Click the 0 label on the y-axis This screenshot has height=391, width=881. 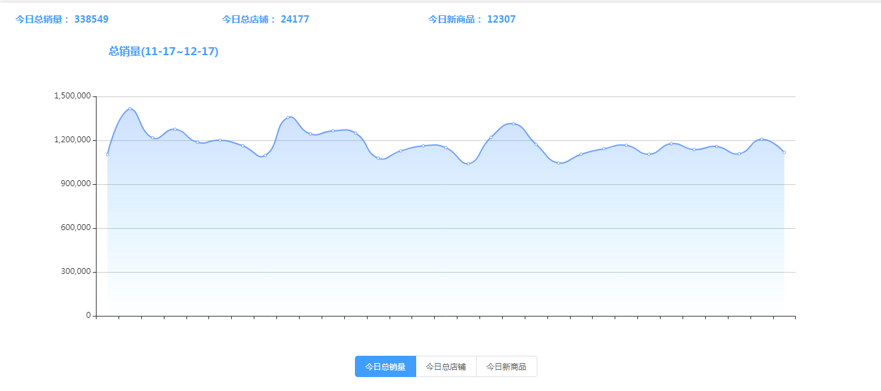[88, 316]
